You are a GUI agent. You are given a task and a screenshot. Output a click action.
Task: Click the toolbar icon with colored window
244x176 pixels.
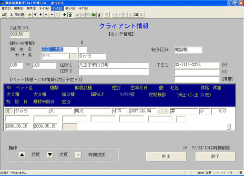[x=136, y=15]
